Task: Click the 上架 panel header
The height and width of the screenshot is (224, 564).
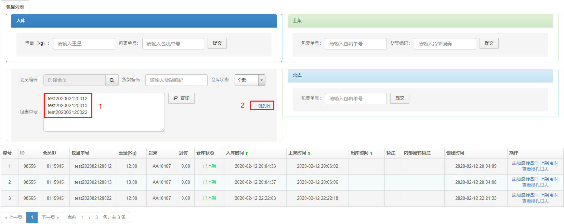Action: (x=420, y=21)
